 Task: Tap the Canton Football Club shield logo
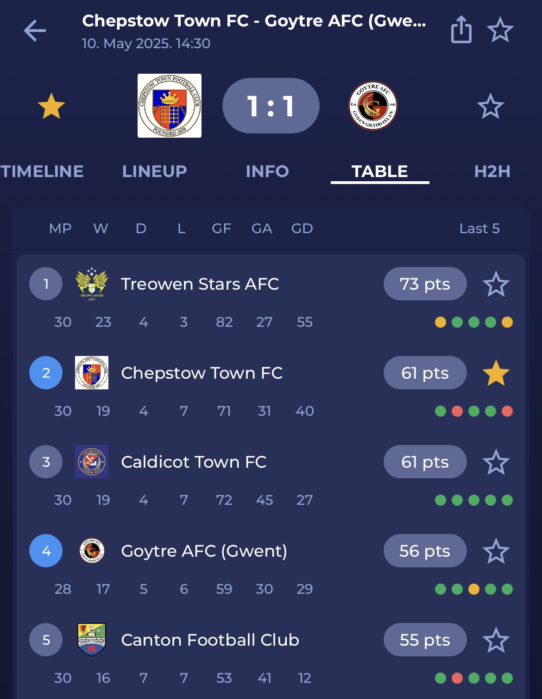pos(92,640)
